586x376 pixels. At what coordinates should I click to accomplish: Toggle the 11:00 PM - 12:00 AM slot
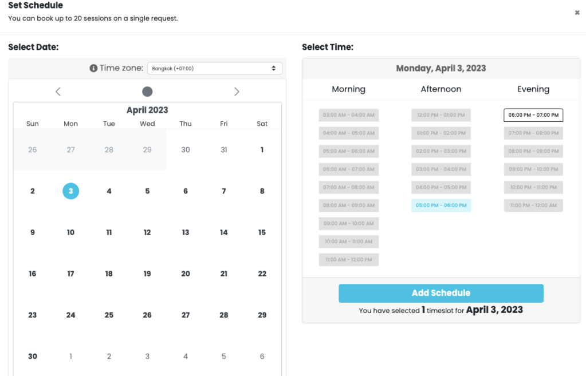coord(533,205)
